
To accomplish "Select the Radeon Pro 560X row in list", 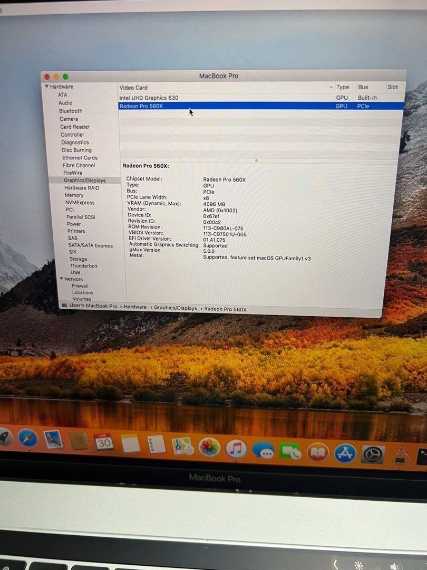I will tap(261, 106).
